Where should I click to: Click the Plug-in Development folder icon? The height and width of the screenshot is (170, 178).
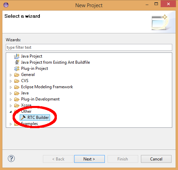pos(17,99)
